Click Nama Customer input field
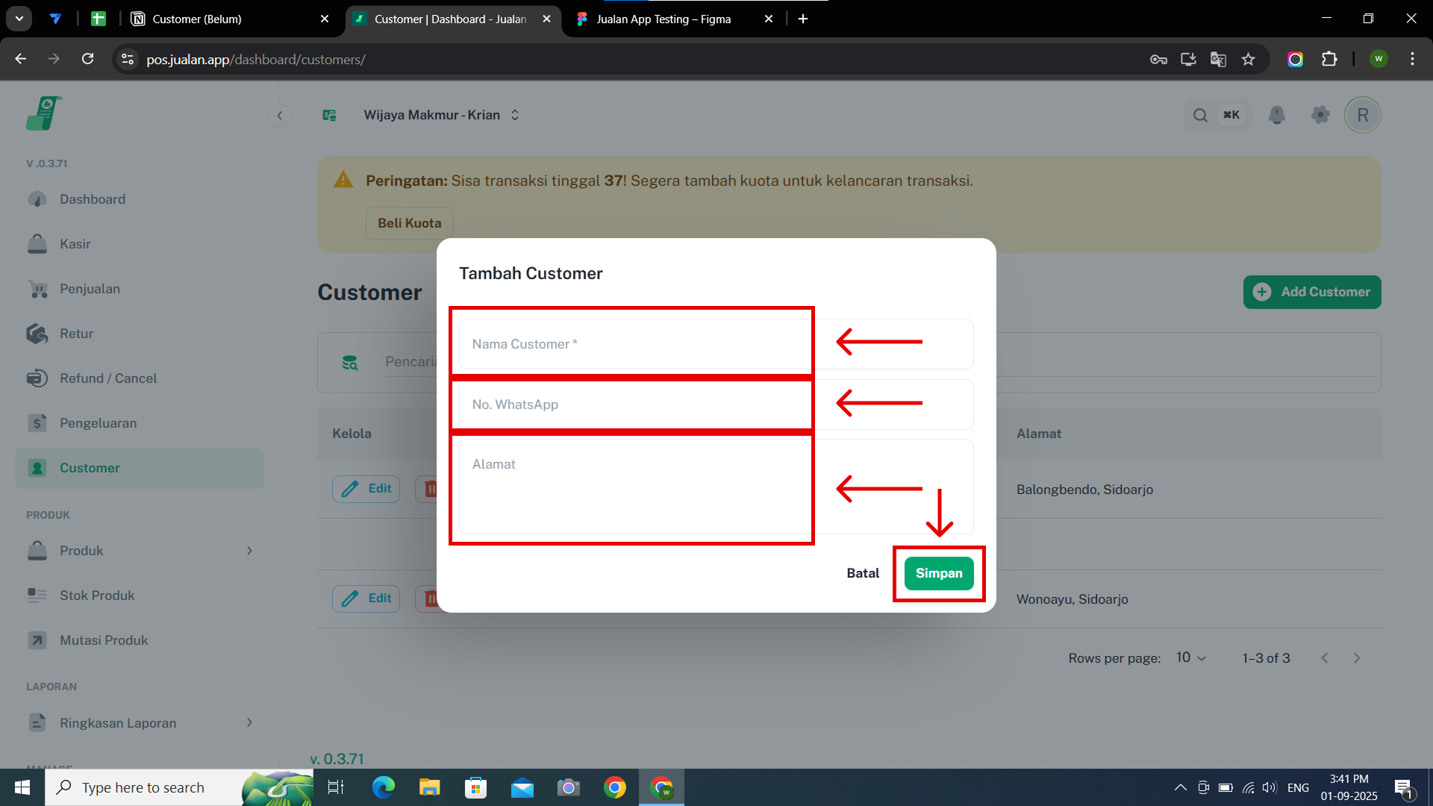The image size is (1433, 806). (x=634, y=344)
